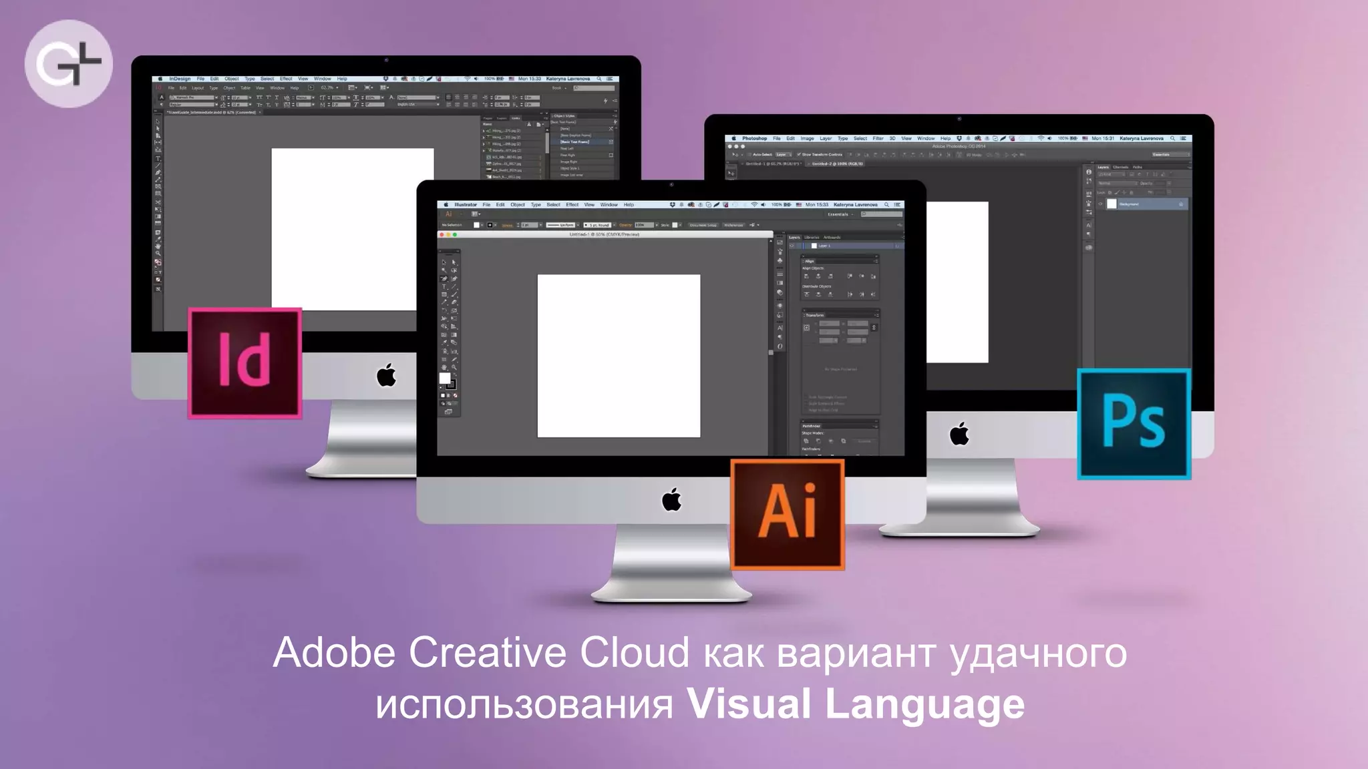Select the Move tool in Photoshop toolbox

click(731, 174)
